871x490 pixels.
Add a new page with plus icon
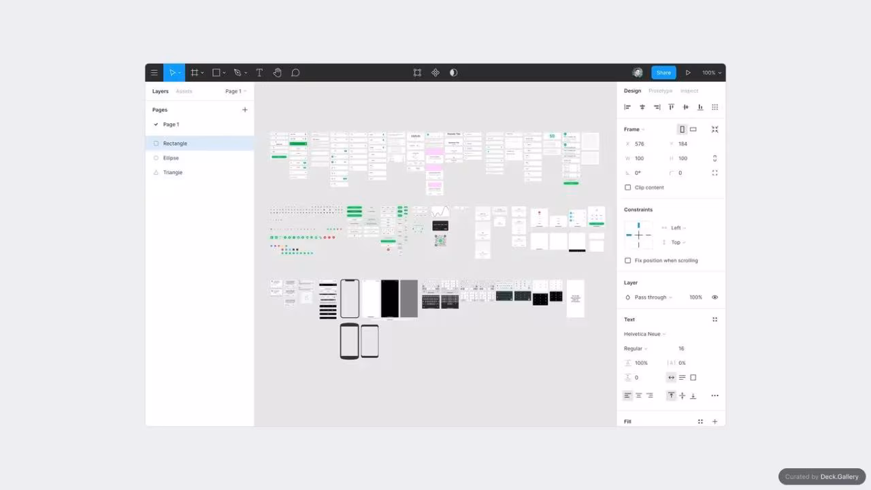pos(245,110)
